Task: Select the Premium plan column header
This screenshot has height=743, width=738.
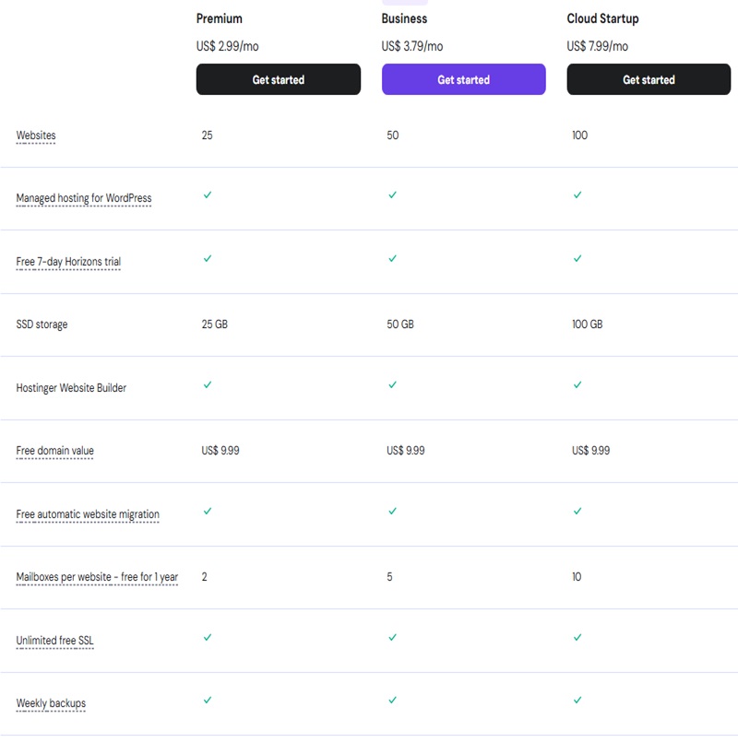Action: tap(219, 18)
